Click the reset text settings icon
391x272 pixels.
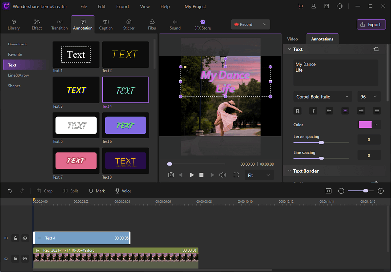(376, 49)
